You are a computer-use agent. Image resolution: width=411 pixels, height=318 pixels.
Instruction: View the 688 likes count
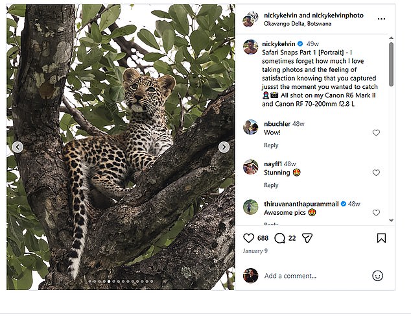pos(263,238)
